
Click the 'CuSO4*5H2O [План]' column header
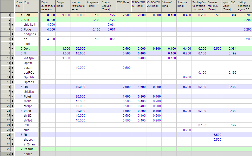154,6
